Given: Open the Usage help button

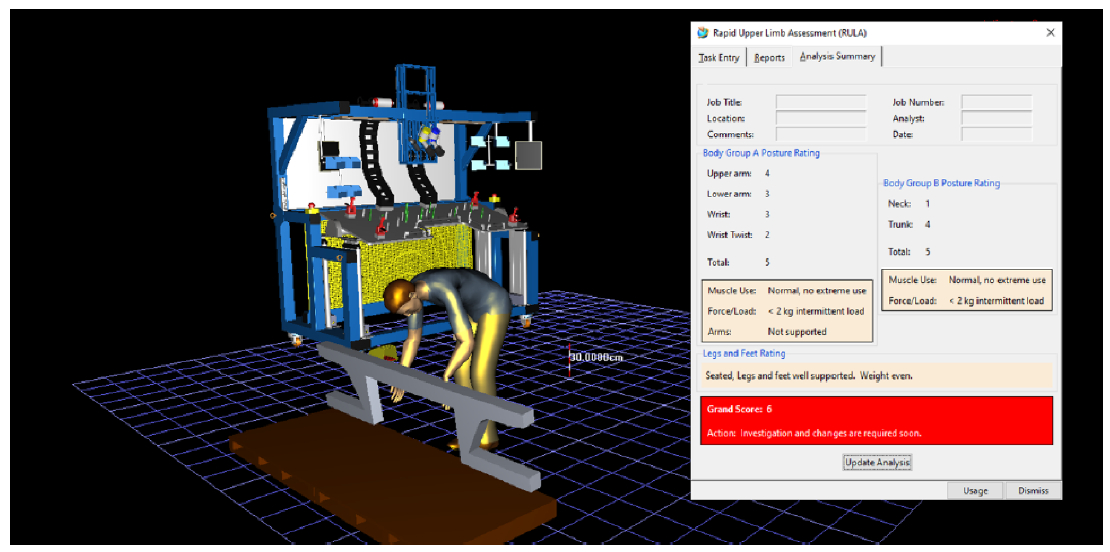Looking at the screenshot, I should click(975, 491).
